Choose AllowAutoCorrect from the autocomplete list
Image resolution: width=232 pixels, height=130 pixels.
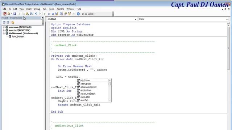click(93, 87)
